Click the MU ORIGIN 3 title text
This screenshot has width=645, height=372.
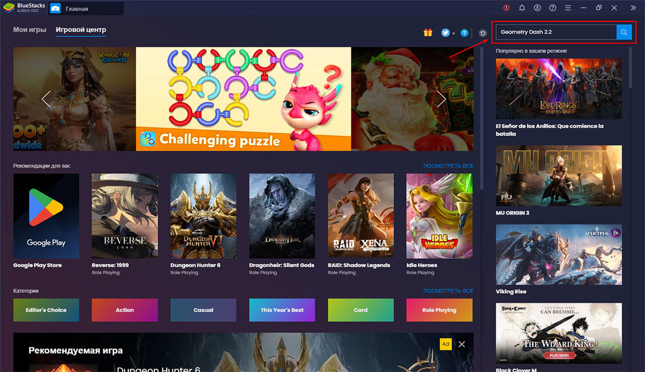(x=513, y=213)
